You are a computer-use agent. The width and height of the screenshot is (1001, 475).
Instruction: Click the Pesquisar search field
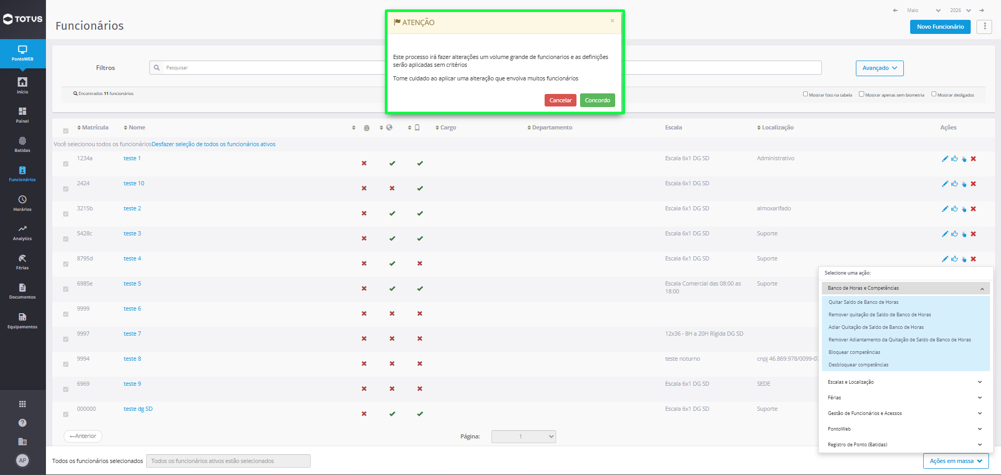486,68
